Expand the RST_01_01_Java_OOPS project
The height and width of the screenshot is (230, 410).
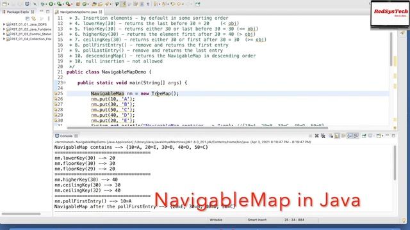(4, 24)
